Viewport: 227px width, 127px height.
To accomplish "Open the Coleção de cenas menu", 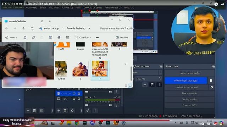I will pos(93,7).
